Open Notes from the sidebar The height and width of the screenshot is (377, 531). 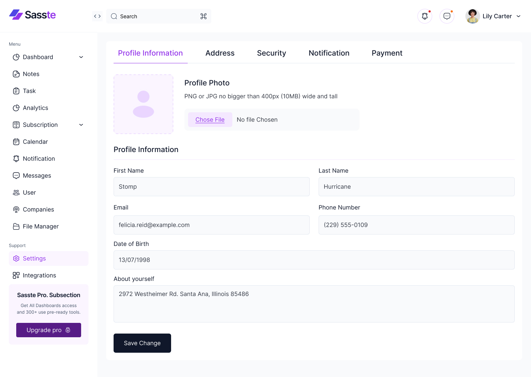click(31, 74)
